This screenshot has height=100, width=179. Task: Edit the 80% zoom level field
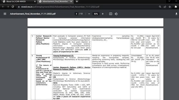[x=96, y=14]
